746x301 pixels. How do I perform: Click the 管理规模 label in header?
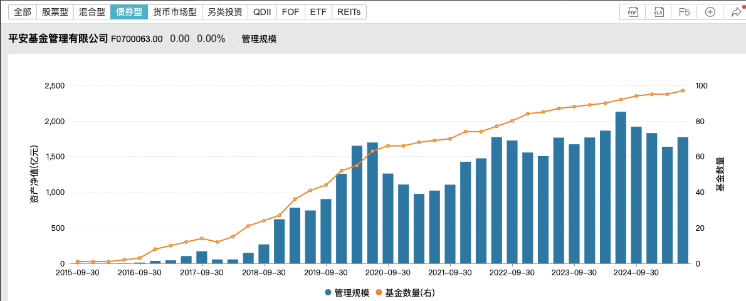pyautogui.click(x=259, y=39)
